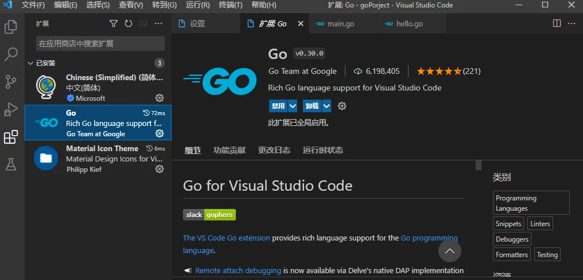
Task: Open the 文件(F) menu
Action: point(33,5)
